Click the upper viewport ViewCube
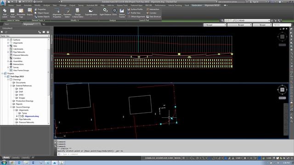Screen dimensions: 294x165 282,37
